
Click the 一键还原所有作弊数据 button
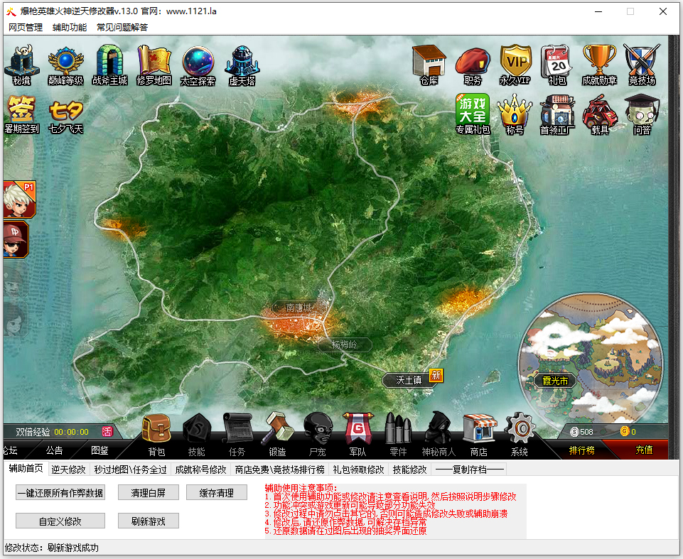tap(60, 492)
